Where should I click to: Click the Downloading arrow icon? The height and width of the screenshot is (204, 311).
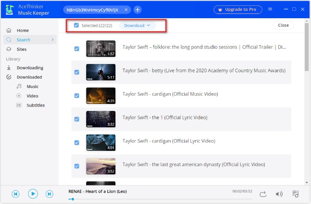9,67
